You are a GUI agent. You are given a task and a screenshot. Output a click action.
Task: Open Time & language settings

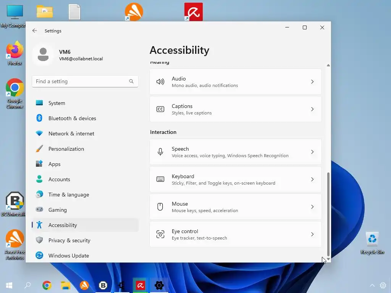(85, 195)
